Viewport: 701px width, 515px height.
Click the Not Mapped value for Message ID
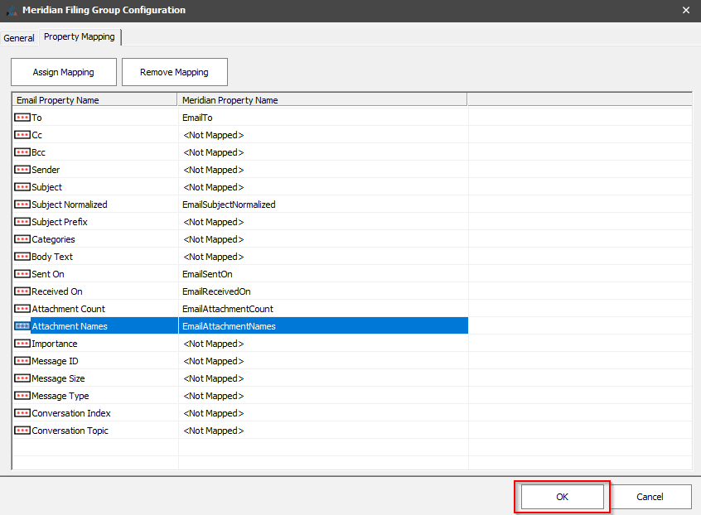coord(214,361)
